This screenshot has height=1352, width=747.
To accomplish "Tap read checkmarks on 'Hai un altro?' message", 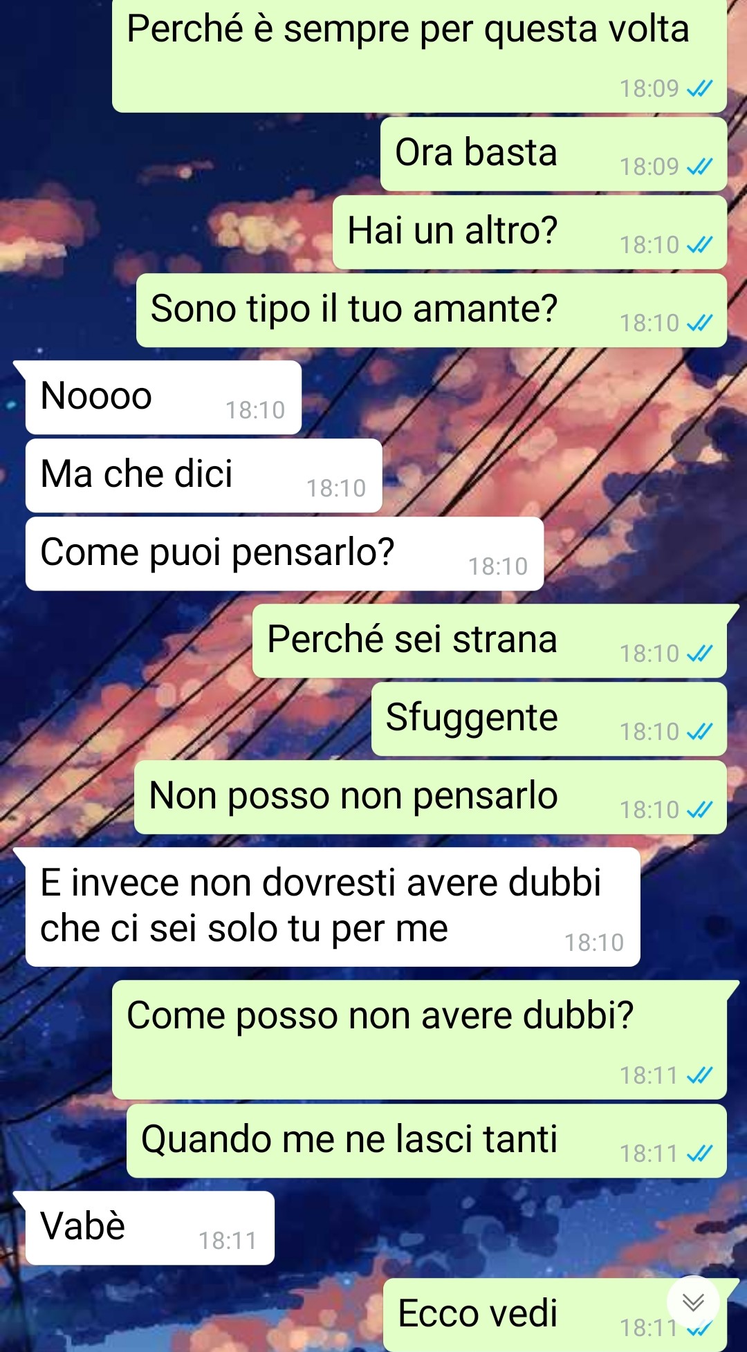I will pyautogui.click(x=699, y=245).
